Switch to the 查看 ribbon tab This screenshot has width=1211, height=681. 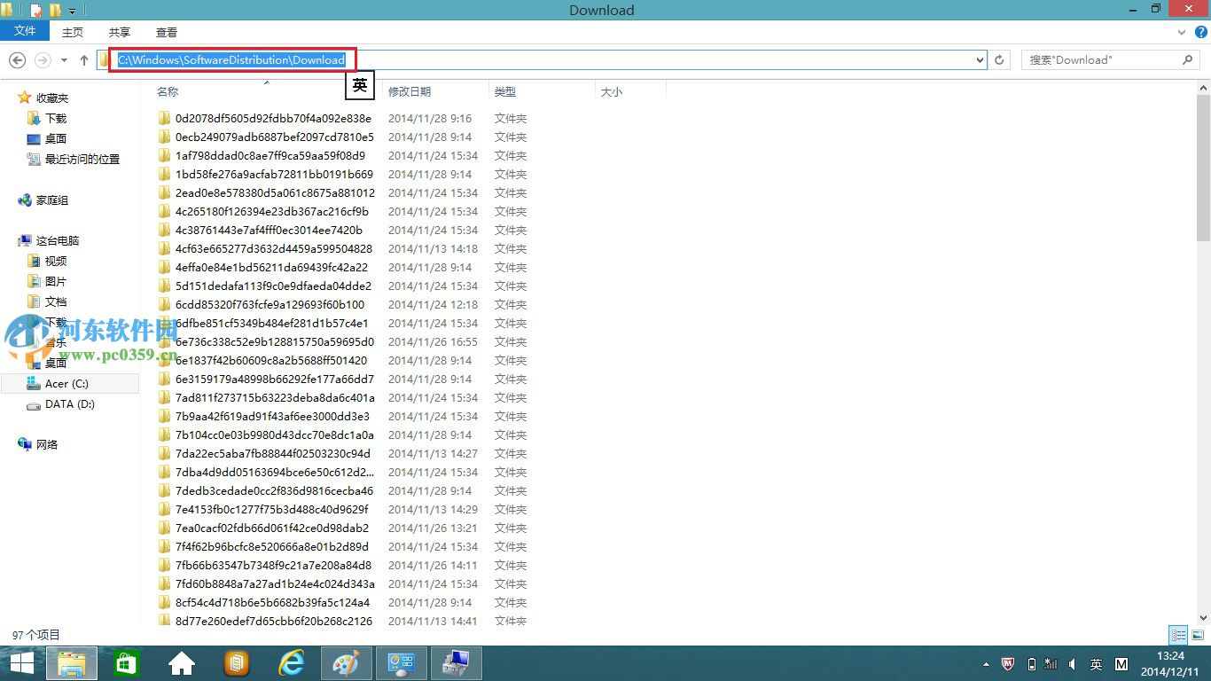click(x=166, y=32)
